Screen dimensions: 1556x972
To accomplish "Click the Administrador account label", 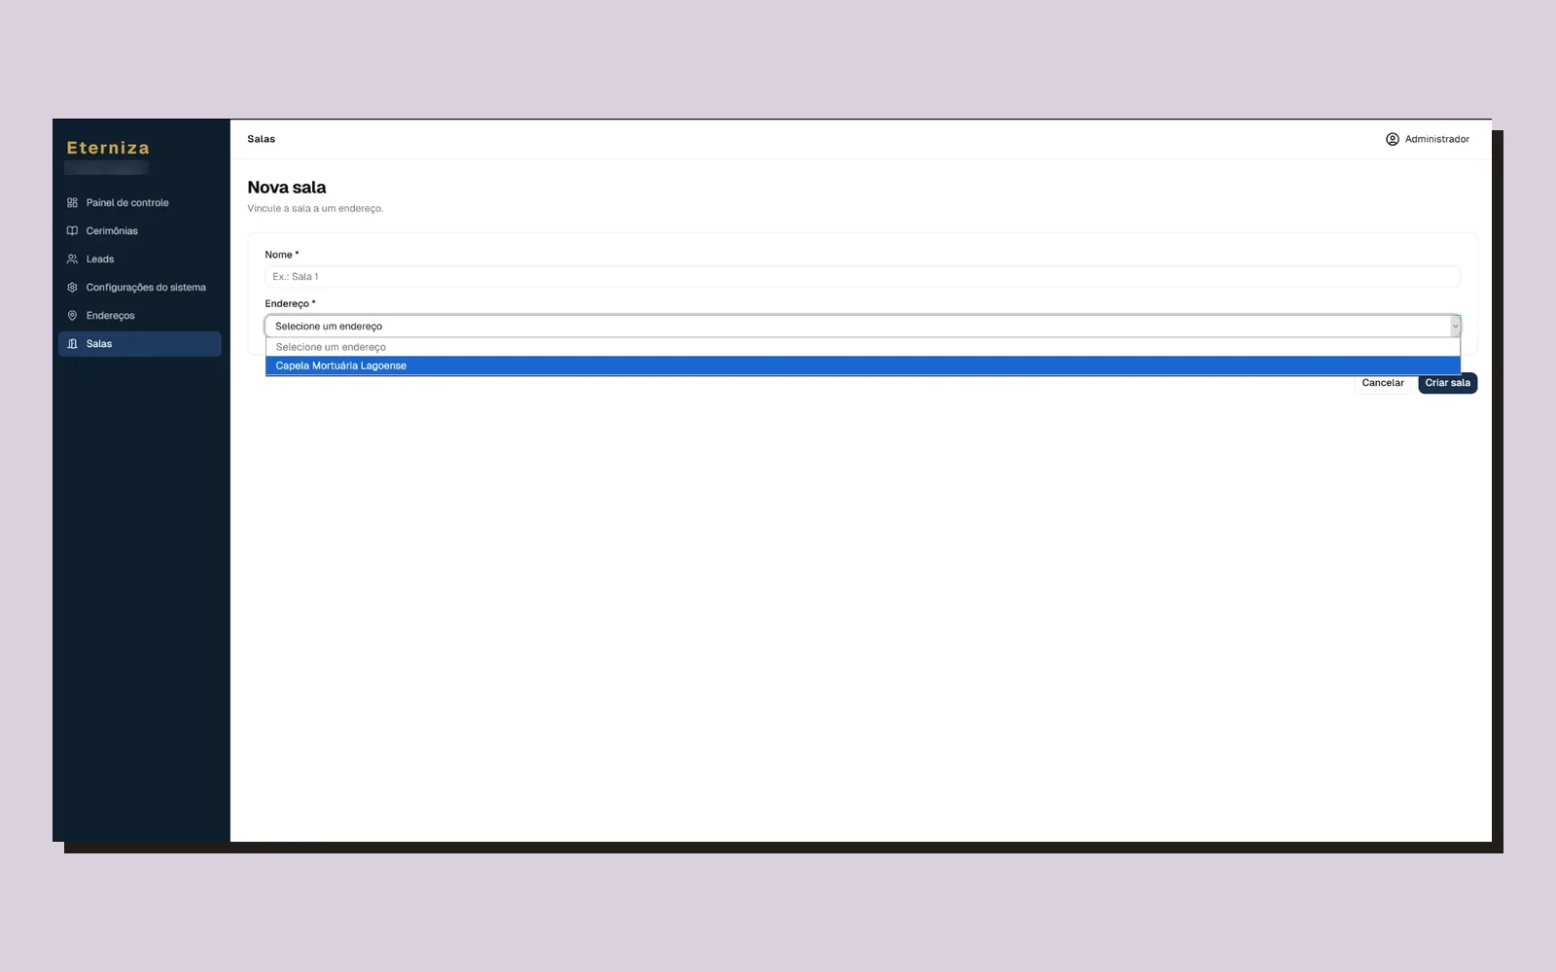I will point(1436,139).
